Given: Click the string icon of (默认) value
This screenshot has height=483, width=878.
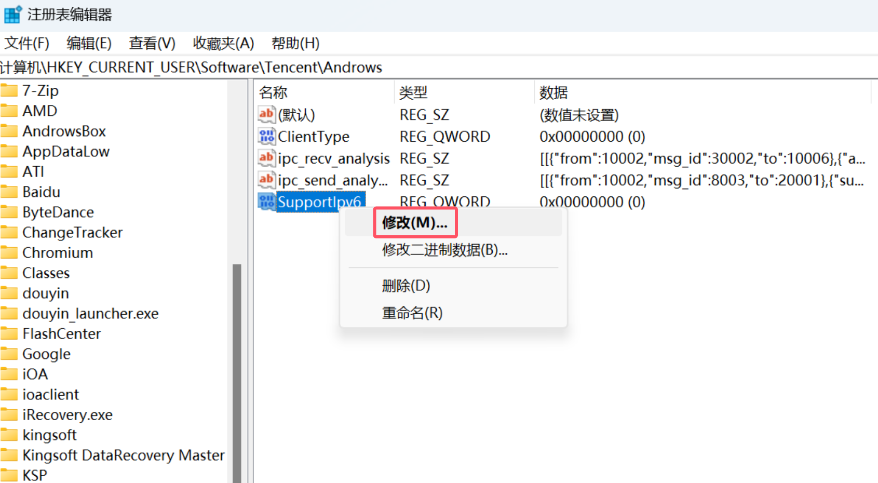Looking at the screenshot, I should (266, 114).
